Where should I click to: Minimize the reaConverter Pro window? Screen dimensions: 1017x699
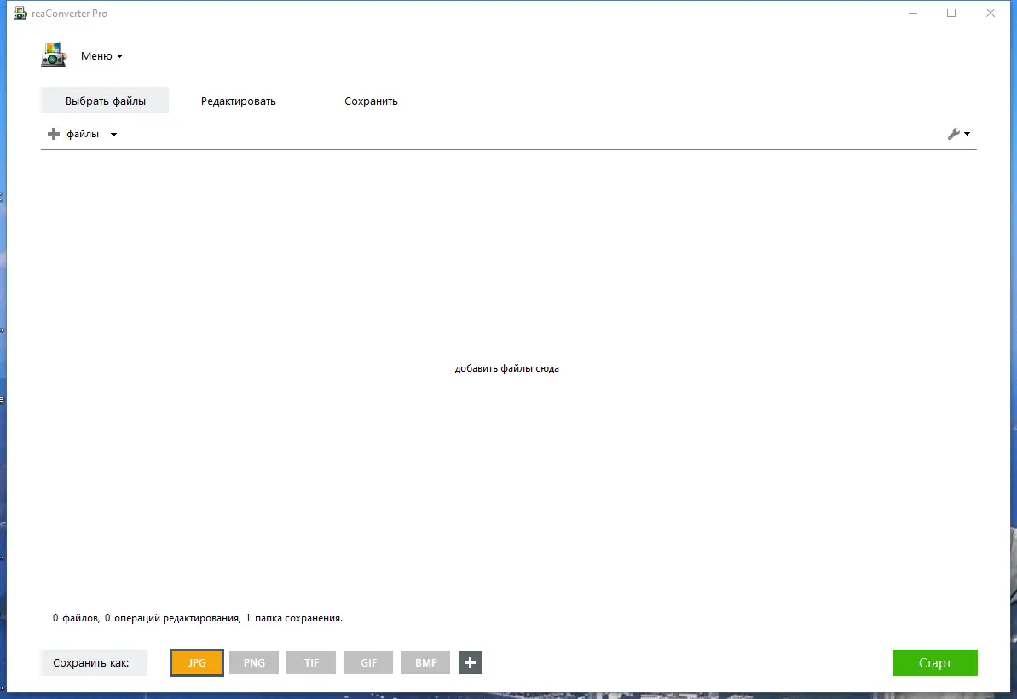(913, 13)
